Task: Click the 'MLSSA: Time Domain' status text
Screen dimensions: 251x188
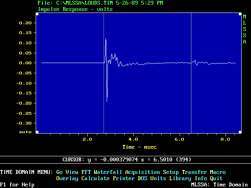Action: click(x=220, y=185)
